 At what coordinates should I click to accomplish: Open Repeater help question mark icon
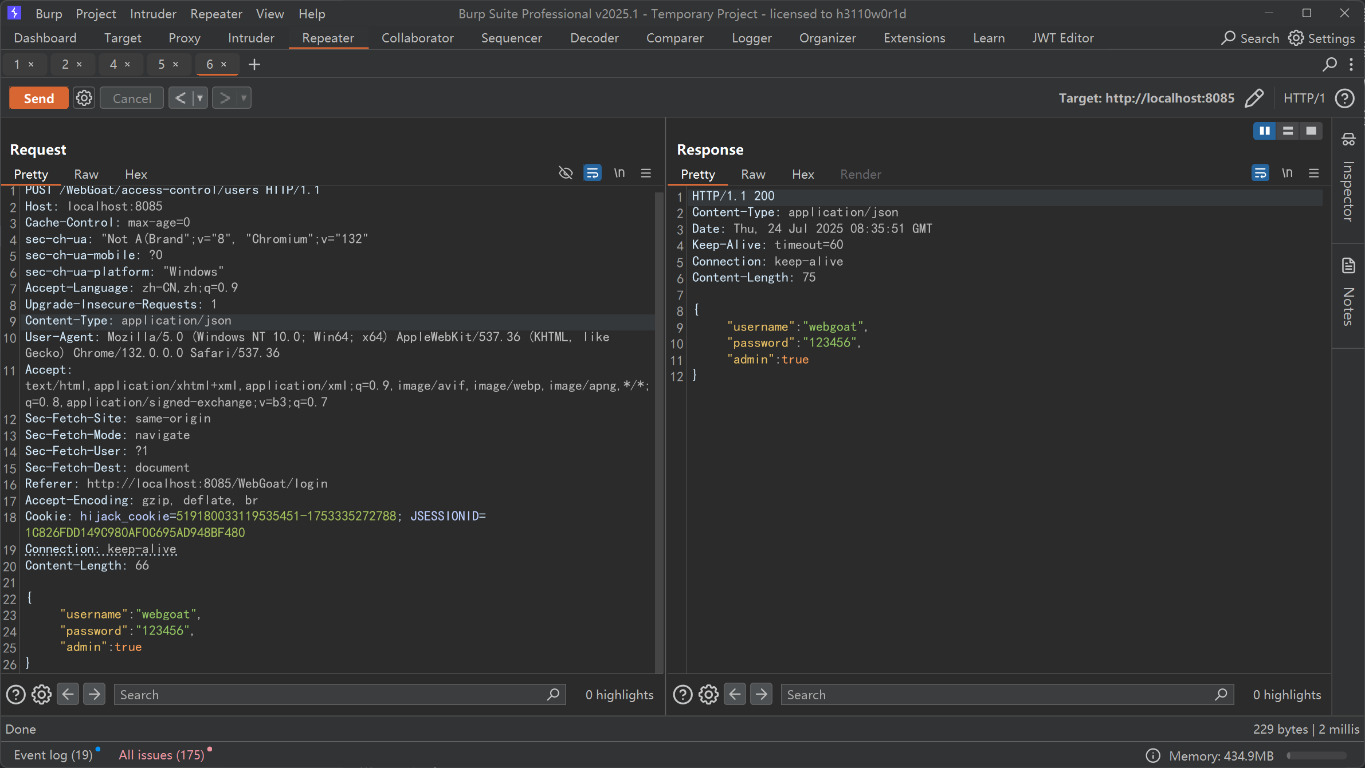tap(1344, 98)
